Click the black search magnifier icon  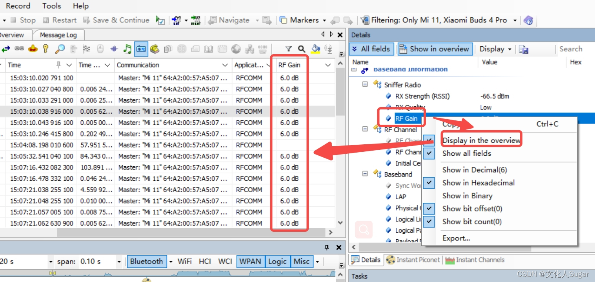pos(301,49)
